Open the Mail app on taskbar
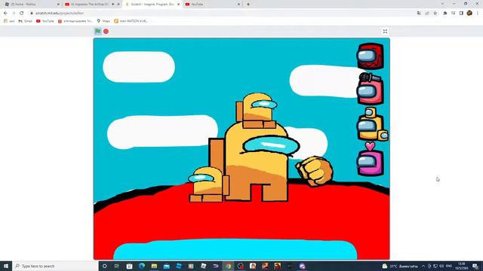The height and width of the screenshot is (271, 483). point(166,266)
